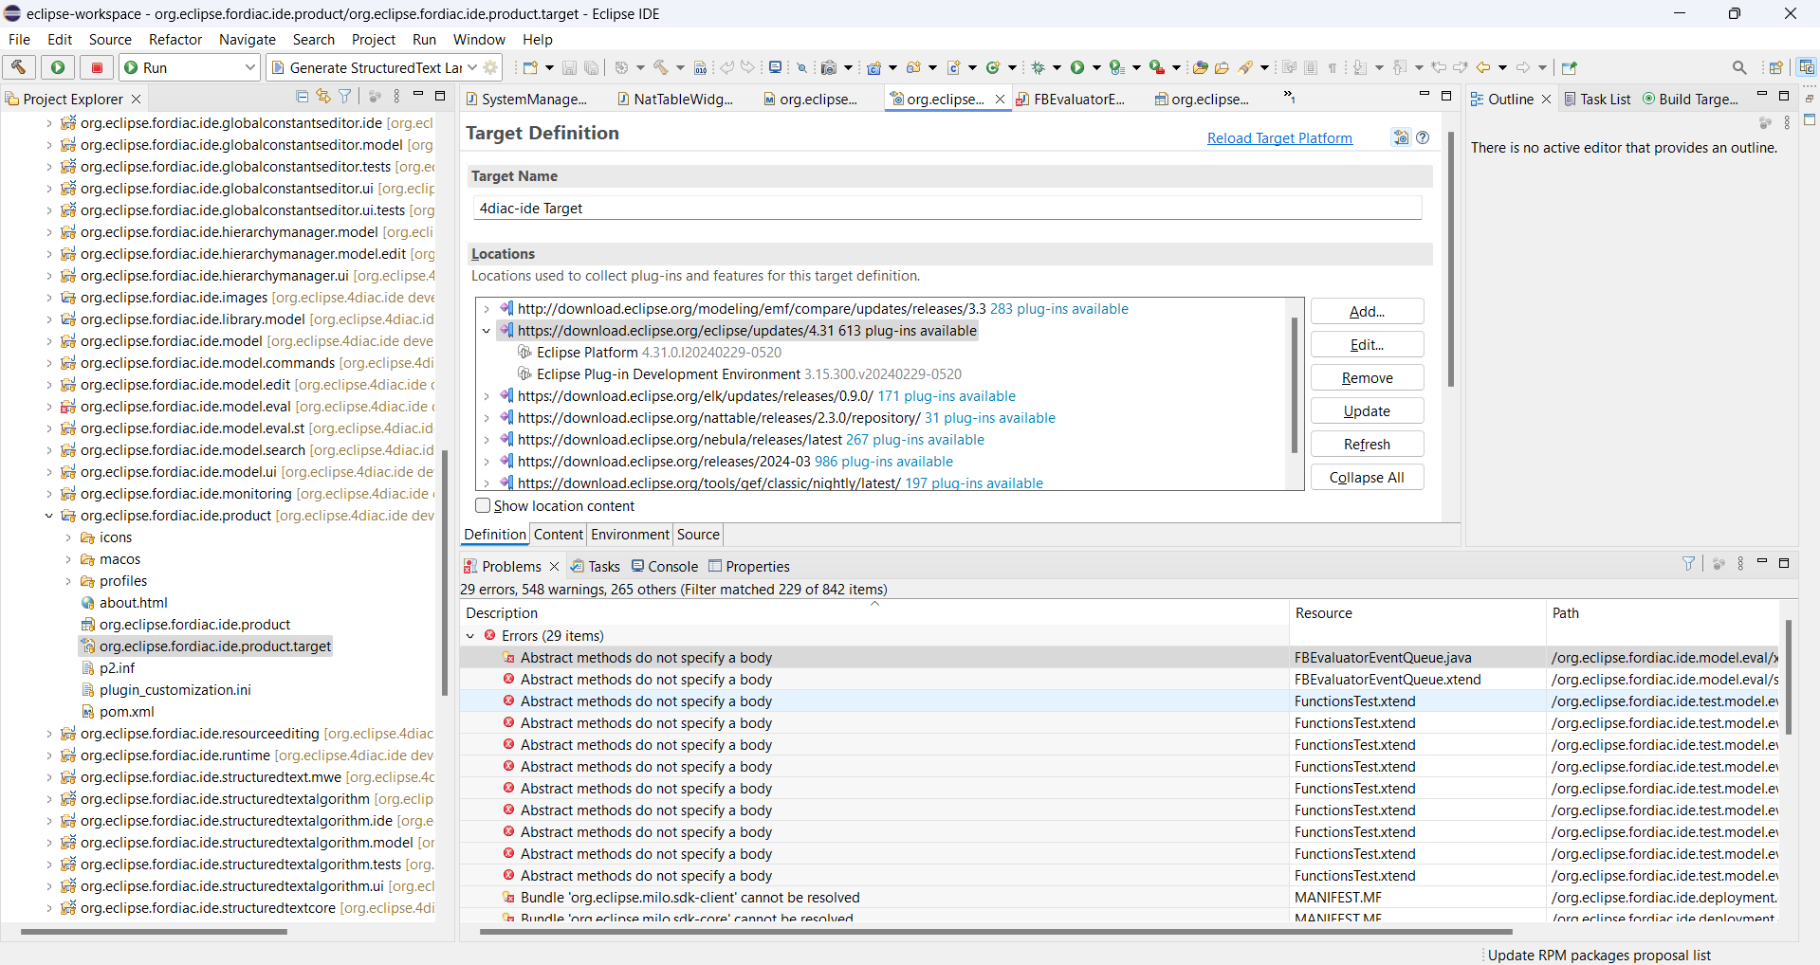Open the Task List view tab
Viewport: 1820px width, 965px height.
(x=1597, y=99)
